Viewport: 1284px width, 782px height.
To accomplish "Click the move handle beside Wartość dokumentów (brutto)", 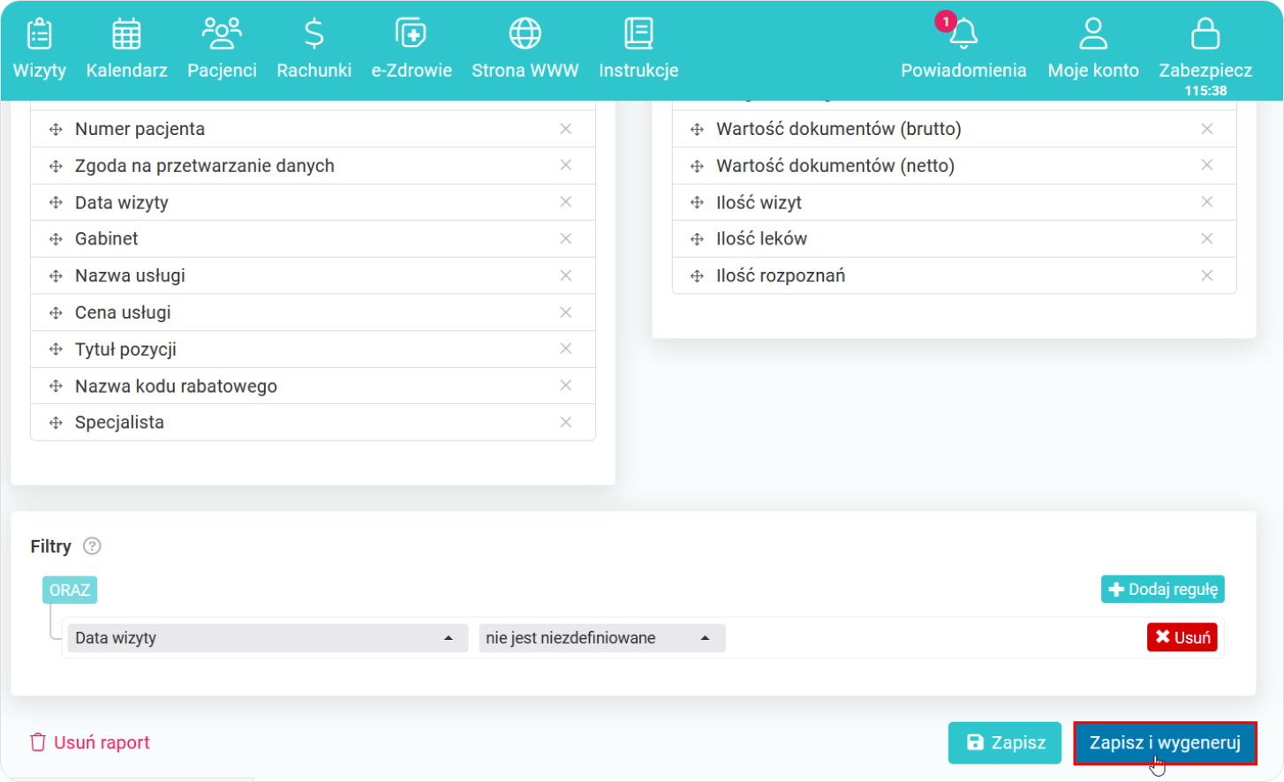I will (697, 130).
